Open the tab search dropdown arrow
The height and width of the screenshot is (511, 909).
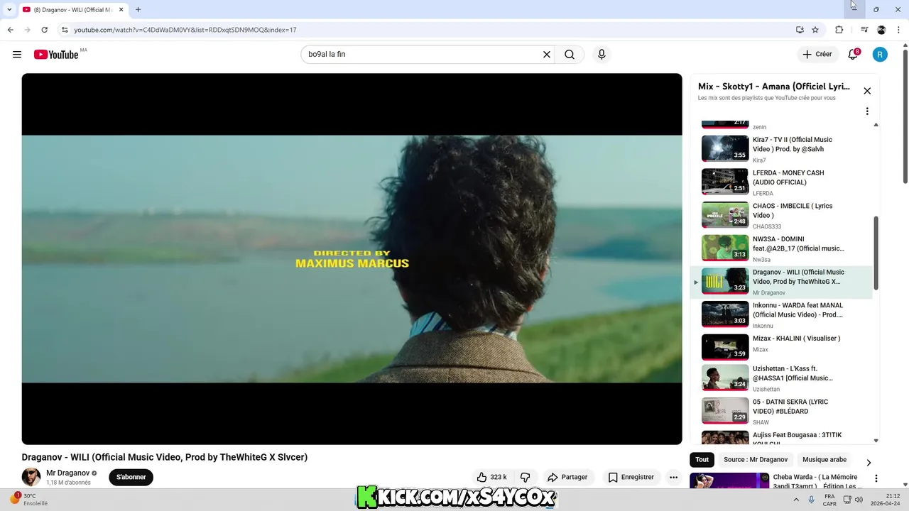(x=9, y=10)
